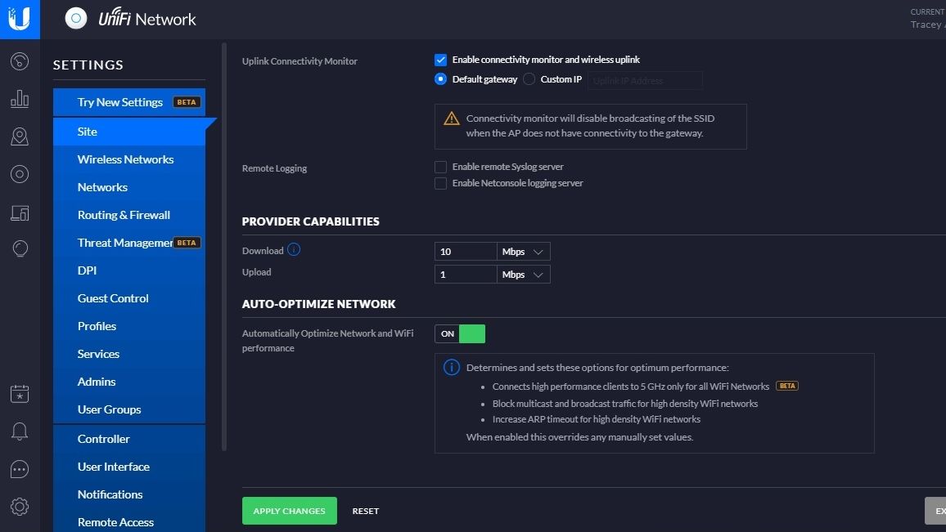This screenshot has height=532, width=946.
Task: Open the Clients icon in sidebar
Action: [x=20, y=212]
